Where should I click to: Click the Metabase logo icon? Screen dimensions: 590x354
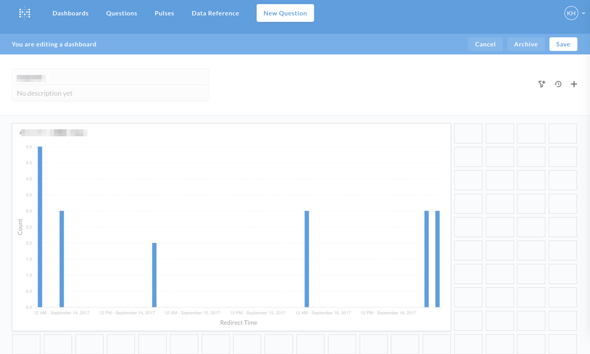coord(25,13)
